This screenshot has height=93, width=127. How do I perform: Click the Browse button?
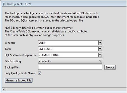(110, 67)
